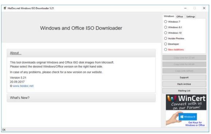The width and height of the screenshot is (211, 134).
Task: Select the Windows 8.1 radio button
Action: coord(165,27)
